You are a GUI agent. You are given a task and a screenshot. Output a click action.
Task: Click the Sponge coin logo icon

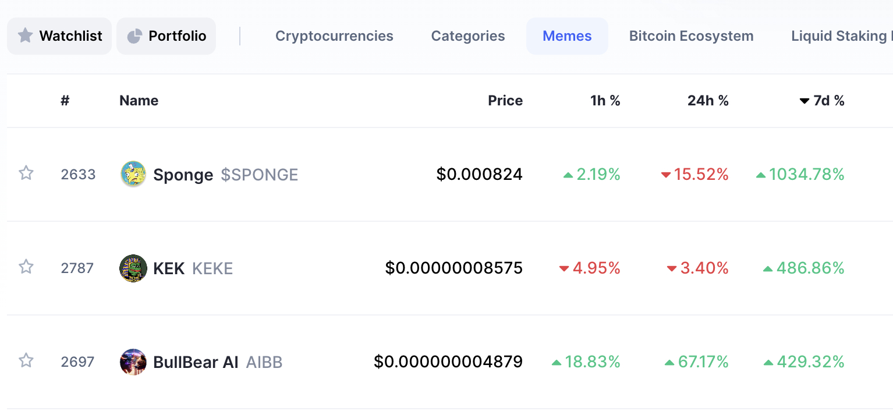pos(133,174)
